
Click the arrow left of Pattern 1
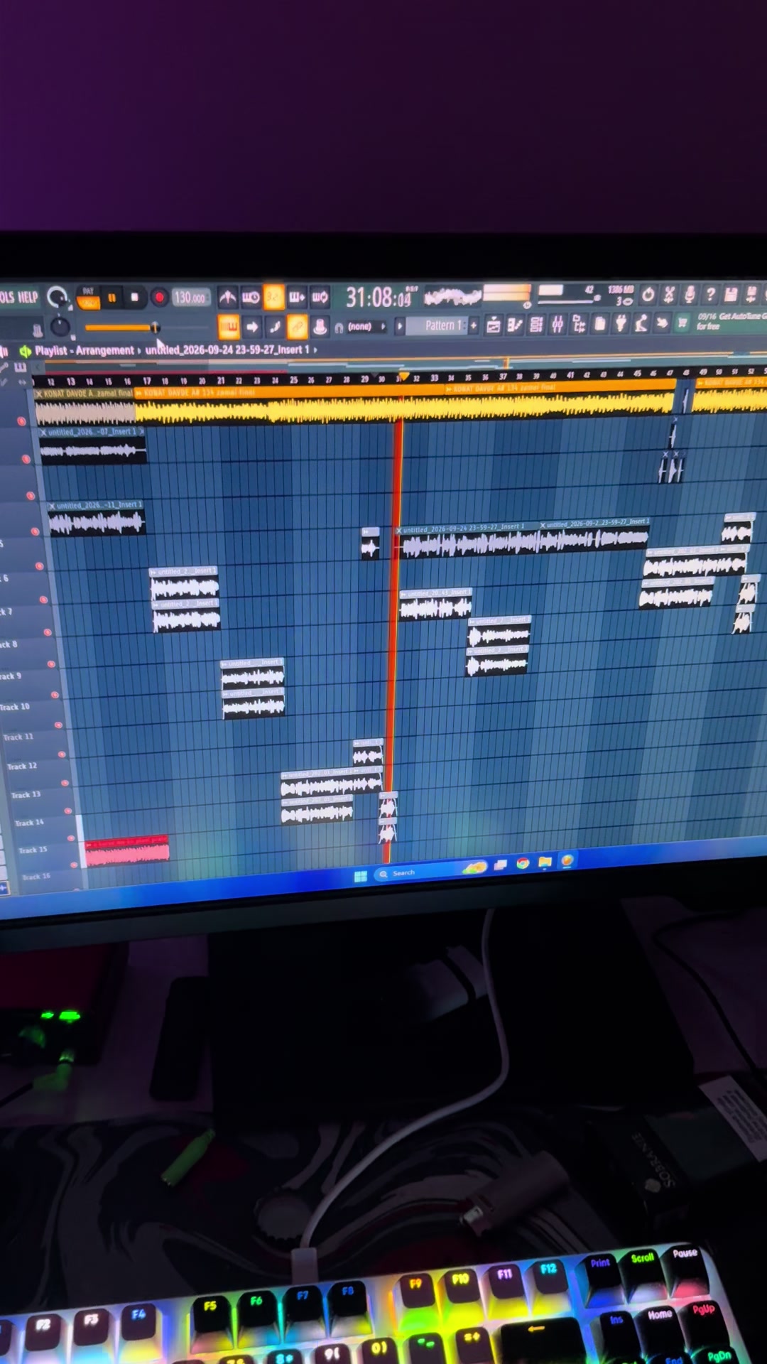(400, 326)
